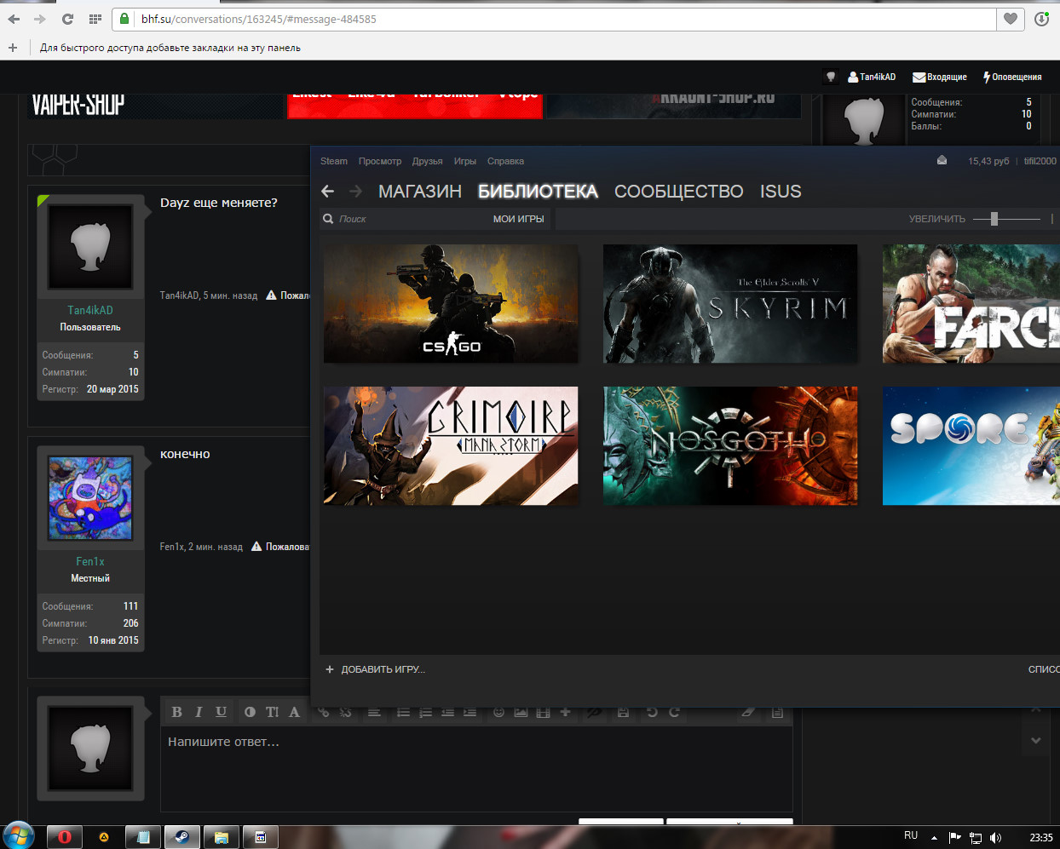Select the Grimoire Manastorm game tile

coord(451,446)
